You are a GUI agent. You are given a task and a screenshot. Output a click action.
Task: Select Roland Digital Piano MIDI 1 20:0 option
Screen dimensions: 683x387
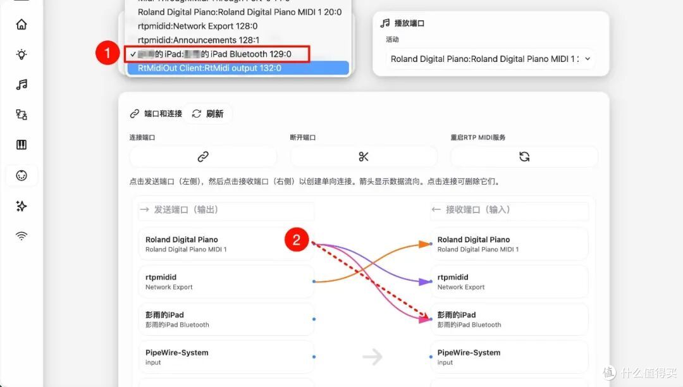pyautogui.click(x=240, y=12)
